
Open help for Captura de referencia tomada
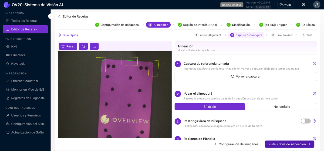[314, 64]
